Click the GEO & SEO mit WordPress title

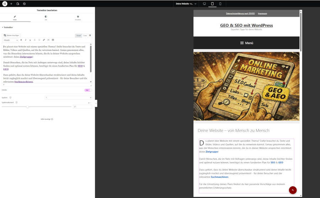click(x=246, y=25)
